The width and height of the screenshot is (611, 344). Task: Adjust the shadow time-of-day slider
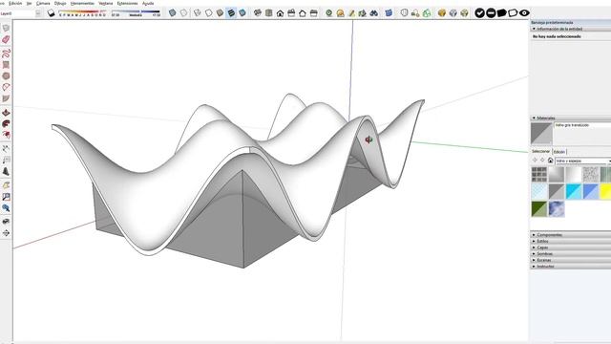[x=136, y=13]
